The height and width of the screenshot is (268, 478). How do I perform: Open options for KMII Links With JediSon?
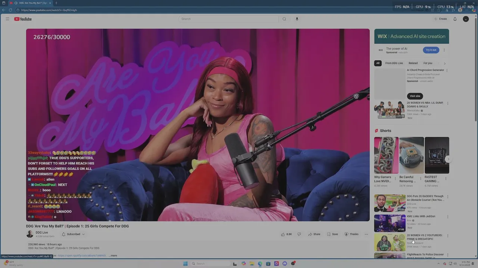pos(448,217)
